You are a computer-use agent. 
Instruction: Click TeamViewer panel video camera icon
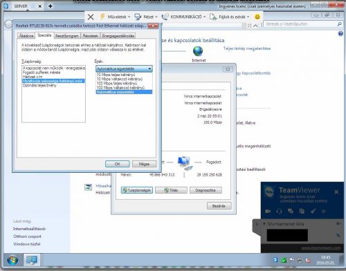pyautogui.click(x=268, y=211)
